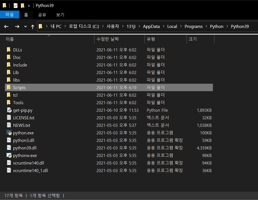
Task: Expand the chevron after AppData in address bar
Action: pos(163,26)
